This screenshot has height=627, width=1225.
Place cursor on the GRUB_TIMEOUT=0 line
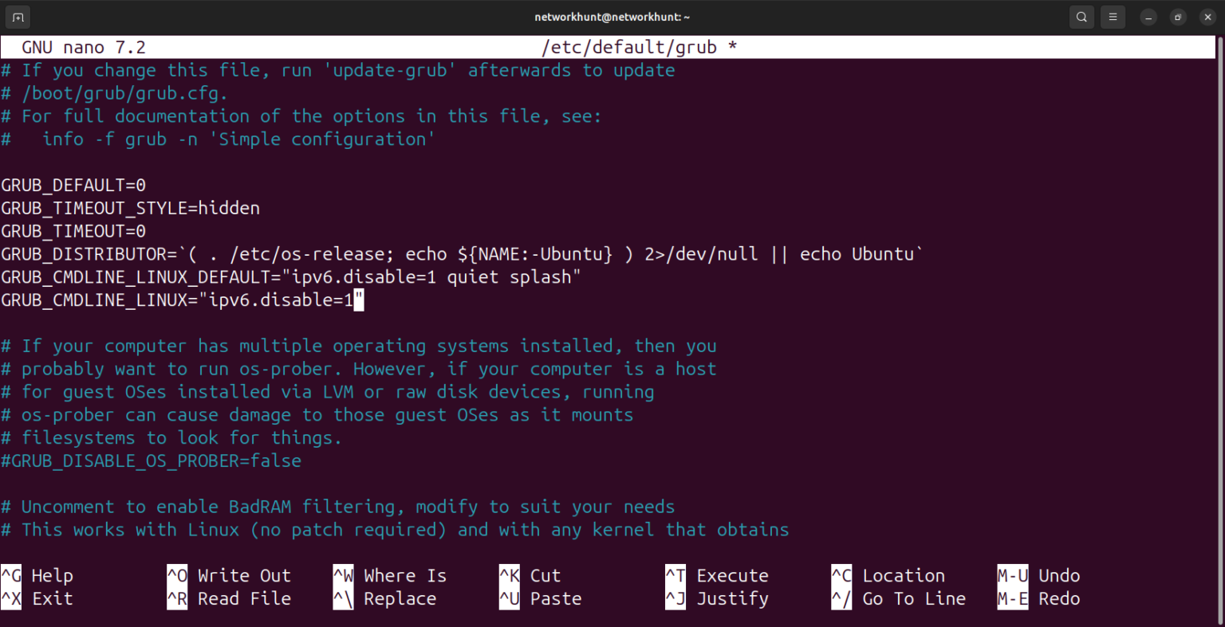click(73, 231)
